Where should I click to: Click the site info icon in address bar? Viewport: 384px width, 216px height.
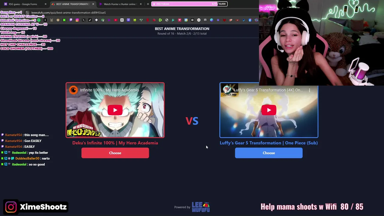coord(27,13)
